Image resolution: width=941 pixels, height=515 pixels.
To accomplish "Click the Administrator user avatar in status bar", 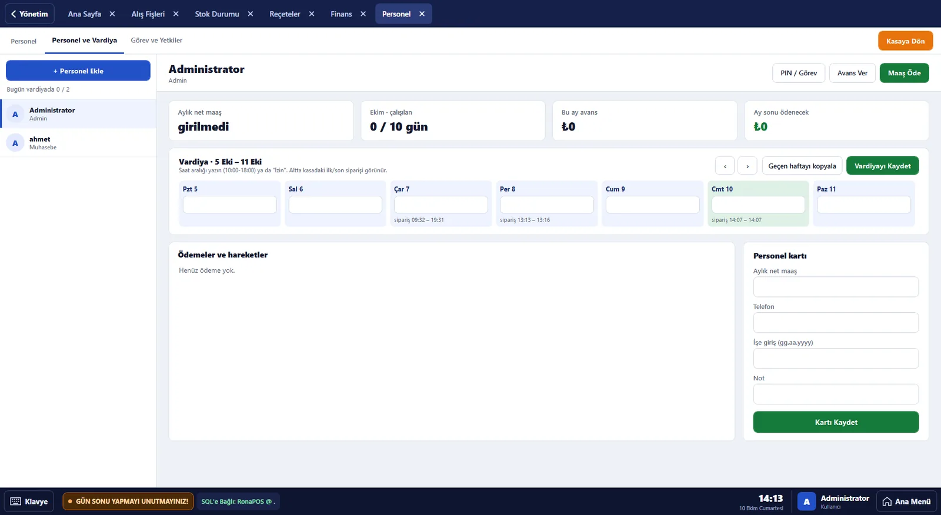I will tap(806, 501).
